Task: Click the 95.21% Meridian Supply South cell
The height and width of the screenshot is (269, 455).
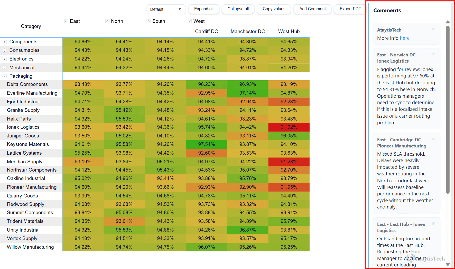Action: click(165, 162)
